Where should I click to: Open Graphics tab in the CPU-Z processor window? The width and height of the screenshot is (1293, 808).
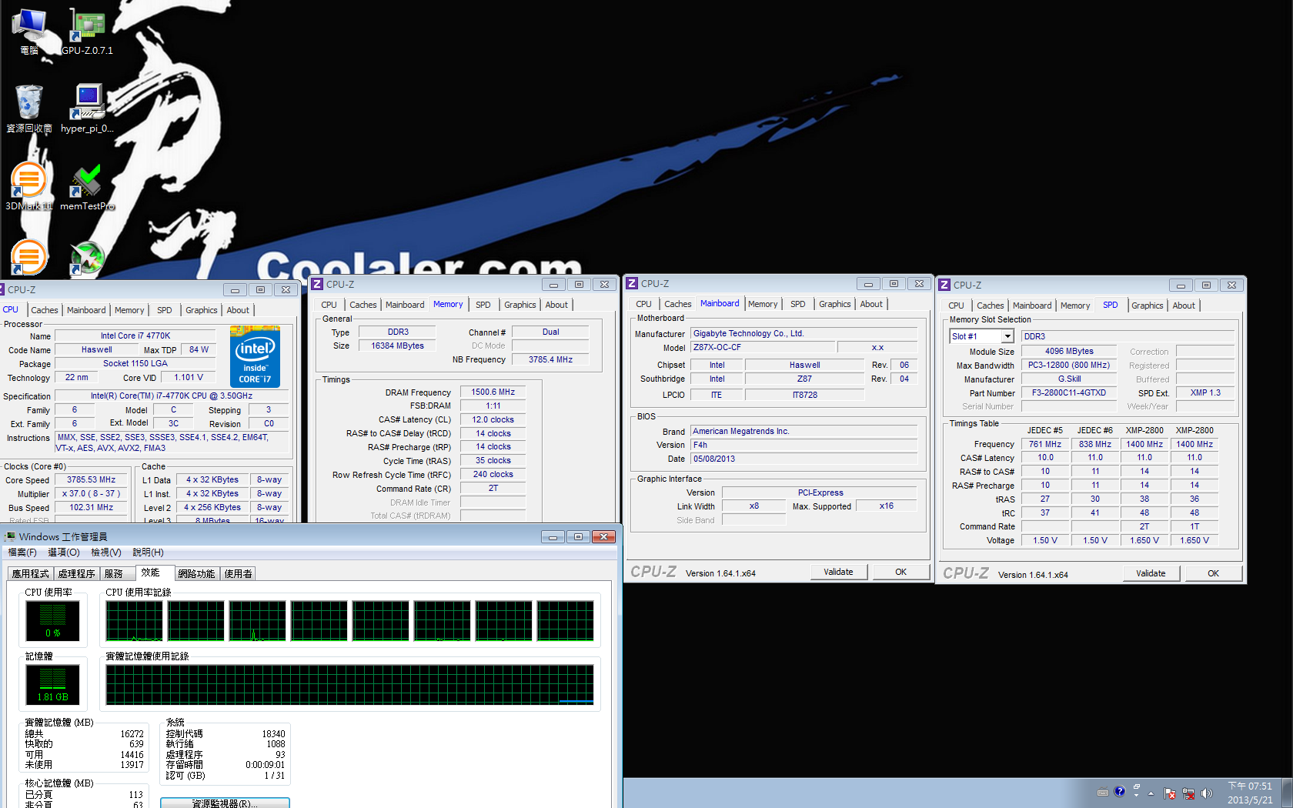pos(202,310)
